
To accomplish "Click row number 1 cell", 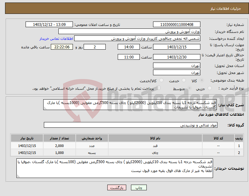I will click(x=239, y=146).
